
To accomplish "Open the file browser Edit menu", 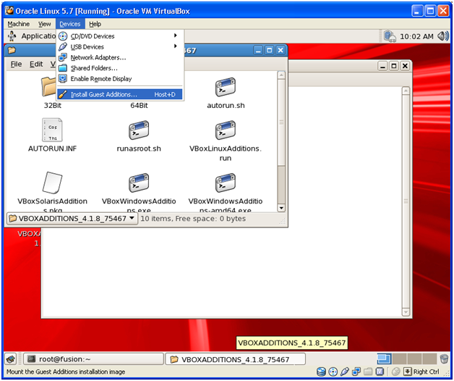I will coord(36,64).
